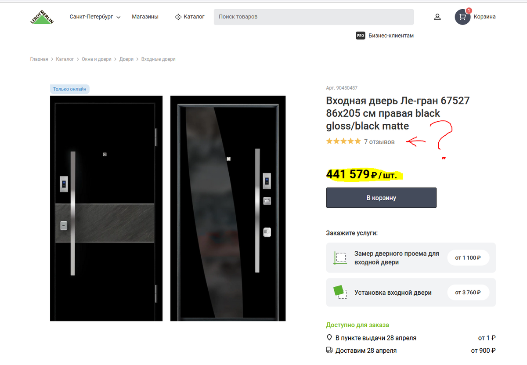This screenshot has height=365, width=527.
Task: Open the Каталог menu
Action: [190, 17]
